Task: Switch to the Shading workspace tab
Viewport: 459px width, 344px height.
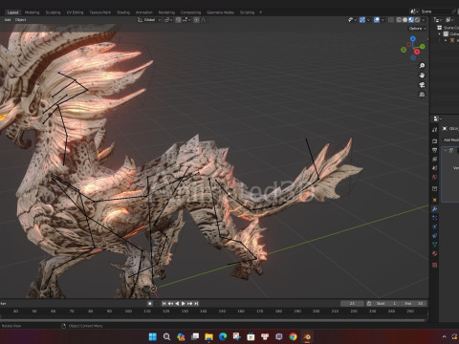Action: (x=123, y=12)
